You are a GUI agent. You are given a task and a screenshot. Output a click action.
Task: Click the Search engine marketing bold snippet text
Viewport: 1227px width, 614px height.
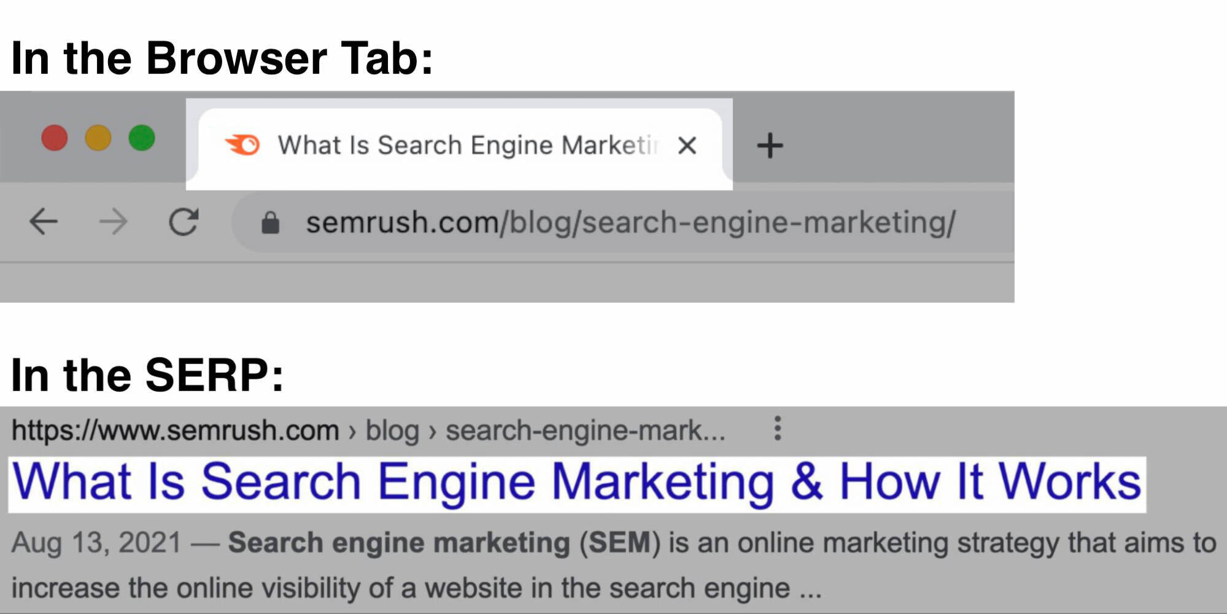point(381,542)
